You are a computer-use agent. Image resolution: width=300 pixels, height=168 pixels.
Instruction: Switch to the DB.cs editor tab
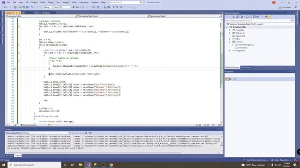click(24, 13)
